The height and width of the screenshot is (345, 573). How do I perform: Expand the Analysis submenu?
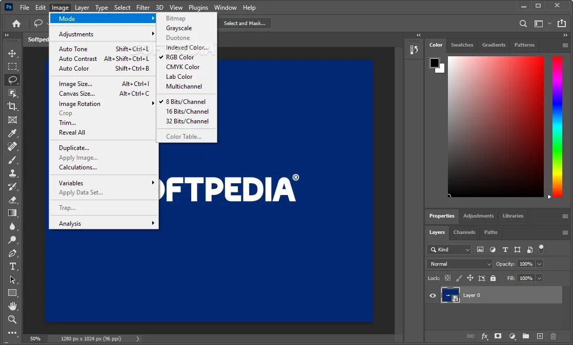104,223
